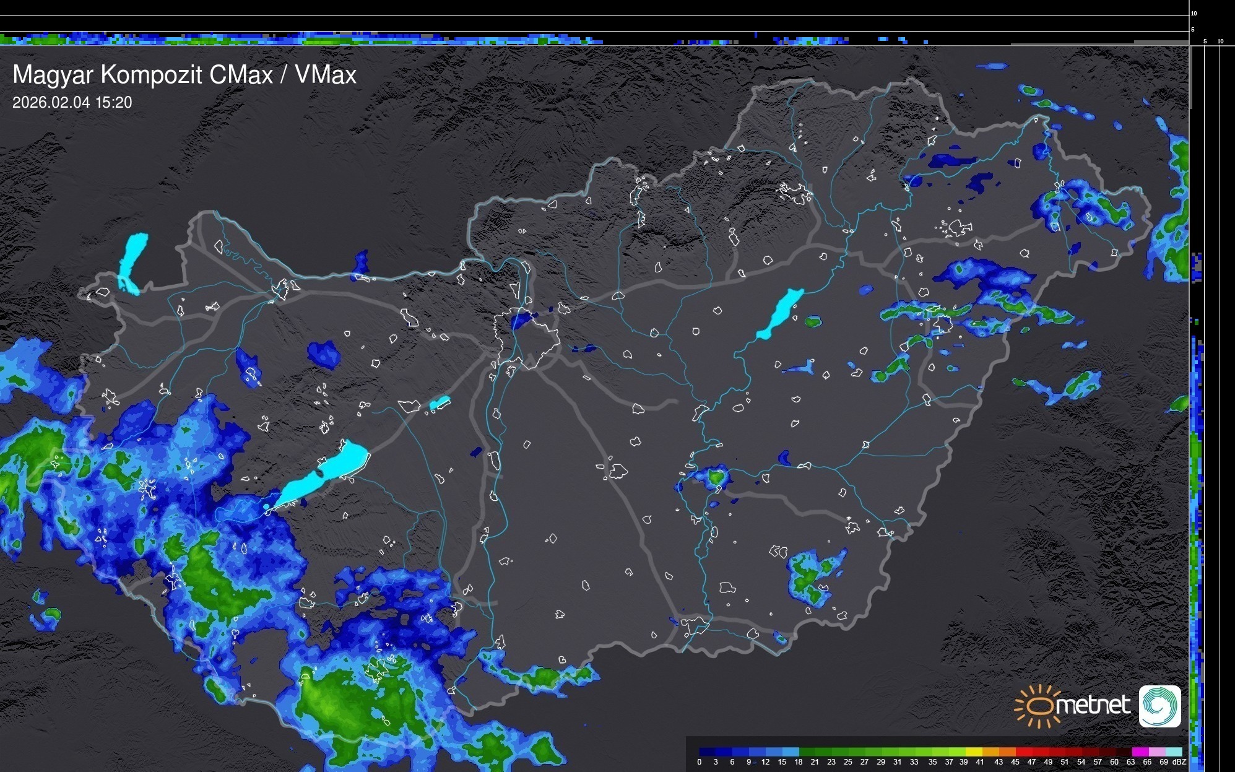This screenshot has width=1235, height=772.
Task: Click the green swirl app icon
Action: [x=1159, y=706]
